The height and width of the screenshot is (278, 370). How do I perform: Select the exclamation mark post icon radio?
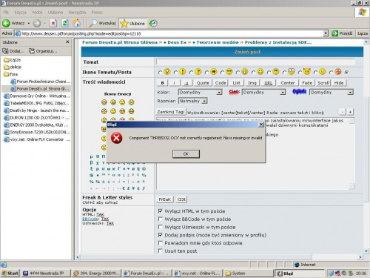175,73
